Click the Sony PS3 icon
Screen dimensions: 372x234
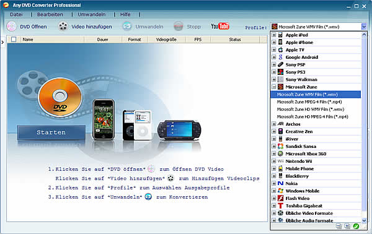click(x=280, y=72)
